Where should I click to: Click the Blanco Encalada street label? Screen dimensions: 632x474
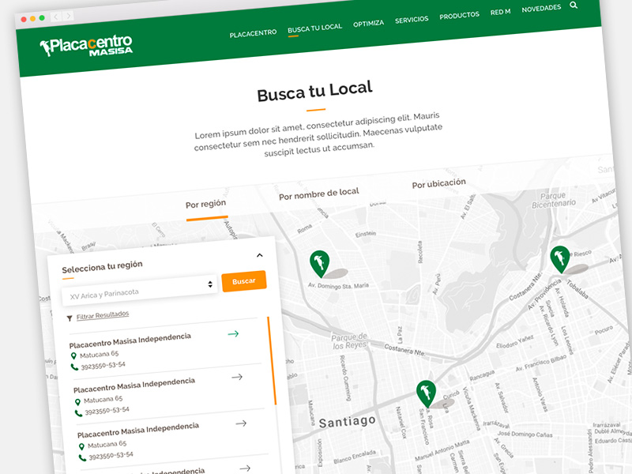[355, 457]
